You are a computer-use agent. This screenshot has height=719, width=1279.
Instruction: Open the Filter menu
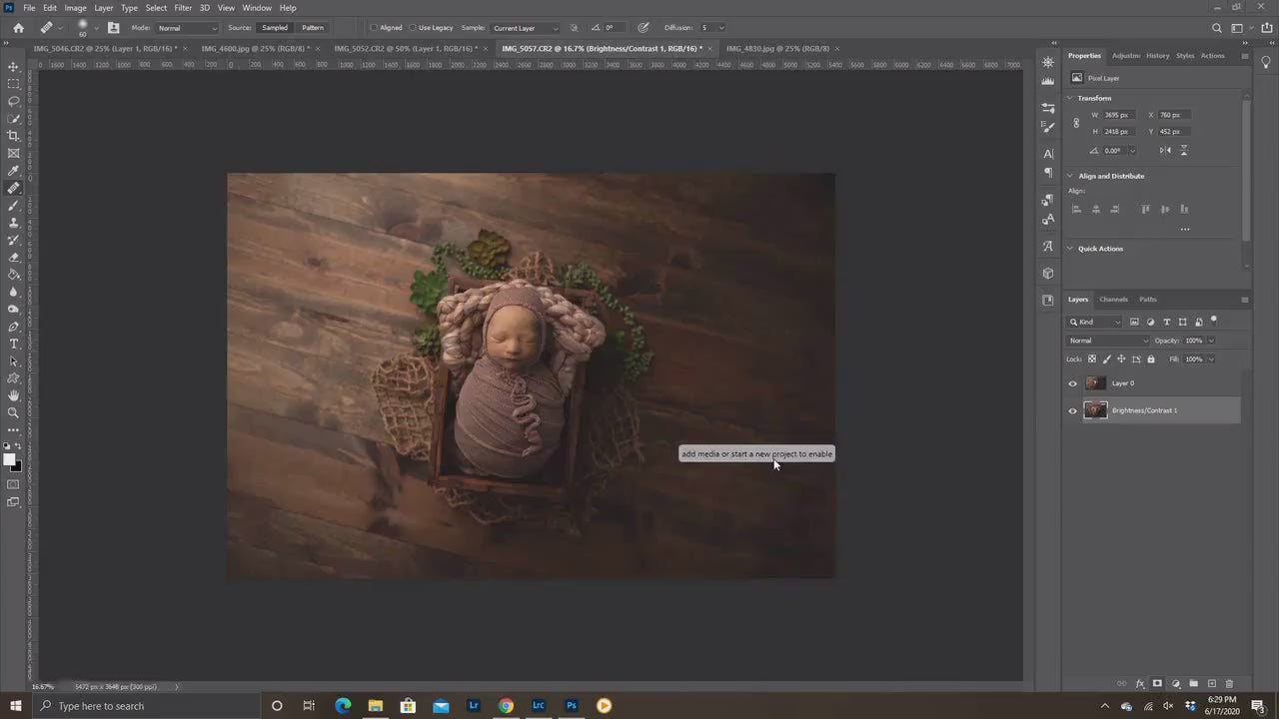coord(183,8)
